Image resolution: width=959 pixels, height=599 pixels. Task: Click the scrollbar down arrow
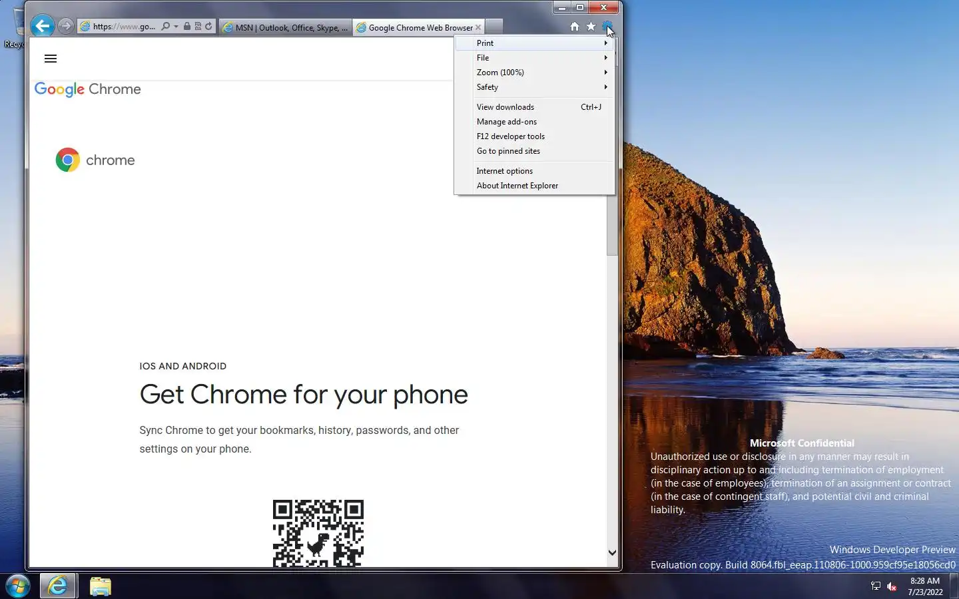[612, 552]
